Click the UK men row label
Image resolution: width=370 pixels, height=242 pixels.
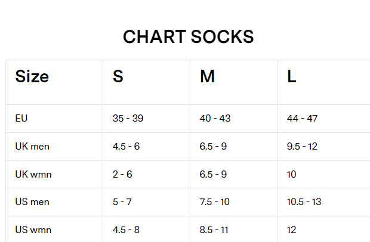pyautogui.click(x=32, y=146)
